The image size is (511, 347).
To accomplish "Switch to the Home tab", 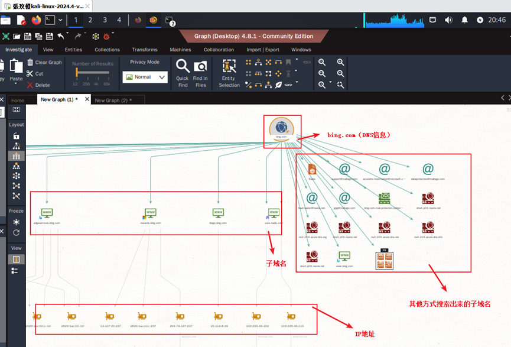I will click(18, 100).
